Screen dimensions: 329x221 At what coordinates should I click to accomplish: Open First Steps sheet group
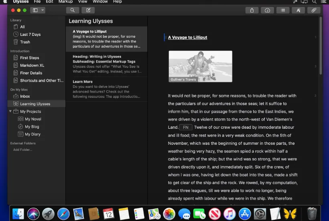(x=36, y=58)
